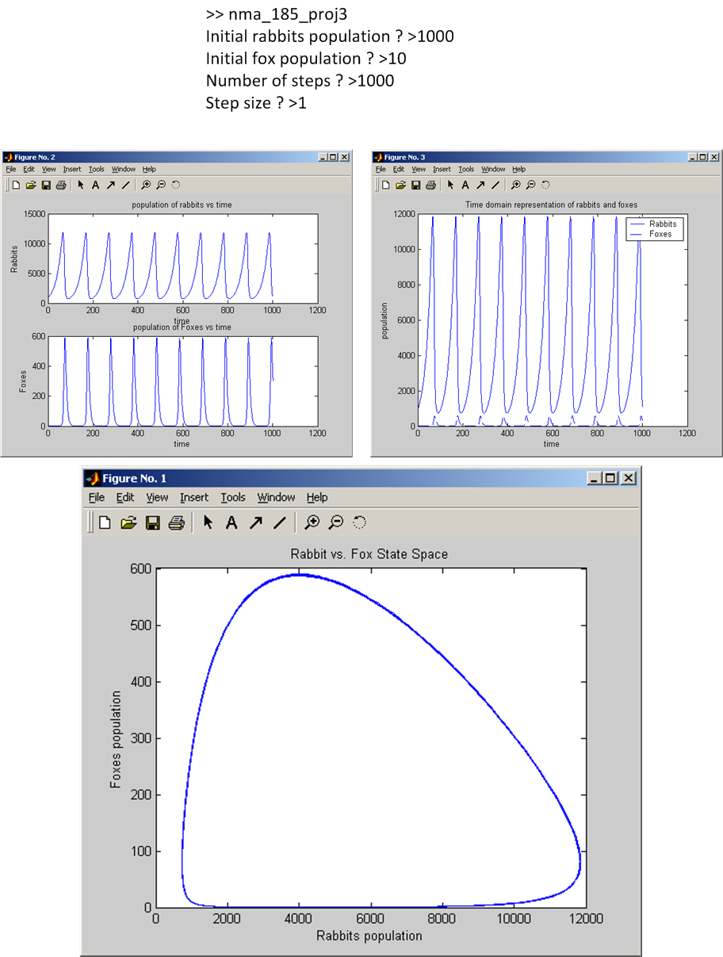Viewport: 723px width, 957px height.
Task: Select the Edit Plot arrow in Figure No. 1
Action: click(x=208, y=523)
